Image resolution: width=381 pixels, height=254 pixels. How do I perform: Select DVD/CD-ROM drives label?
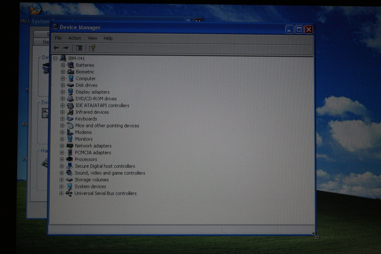(96, 99)
